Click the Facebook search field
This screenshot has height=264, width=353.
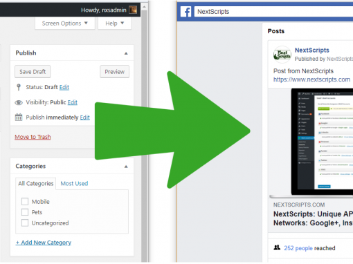coord(273,12)
